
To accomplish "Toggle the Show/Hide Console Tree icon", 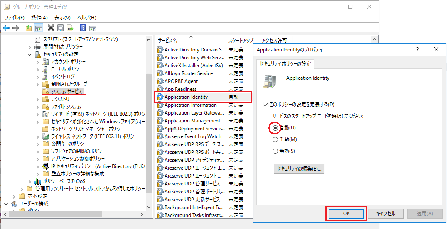I will pos(38,28).
